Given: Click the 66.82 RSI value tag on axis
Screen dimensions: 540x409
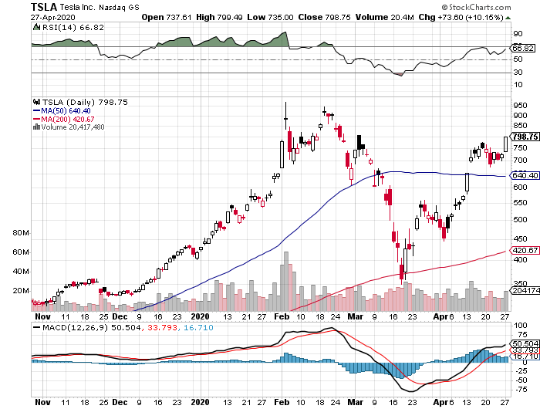Looking at the screenshot, I should click(x=523, y=48).
